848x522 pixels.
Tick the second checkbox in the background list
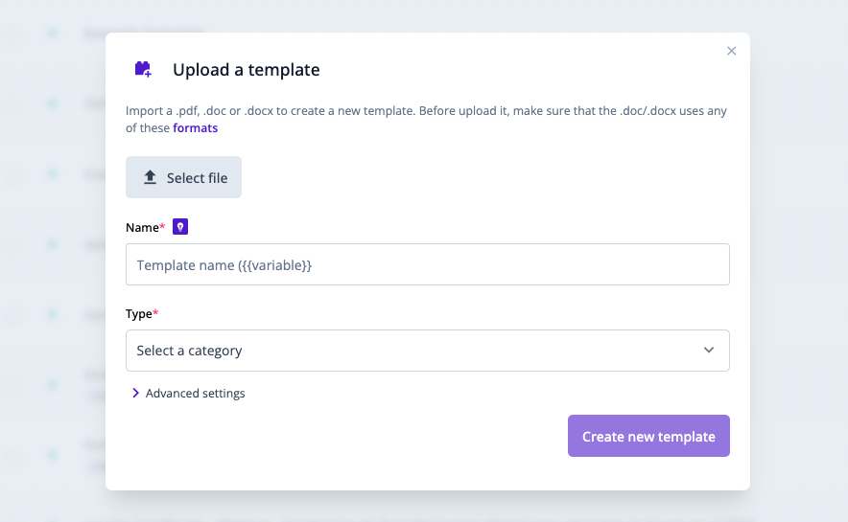(x=13, y=104)
